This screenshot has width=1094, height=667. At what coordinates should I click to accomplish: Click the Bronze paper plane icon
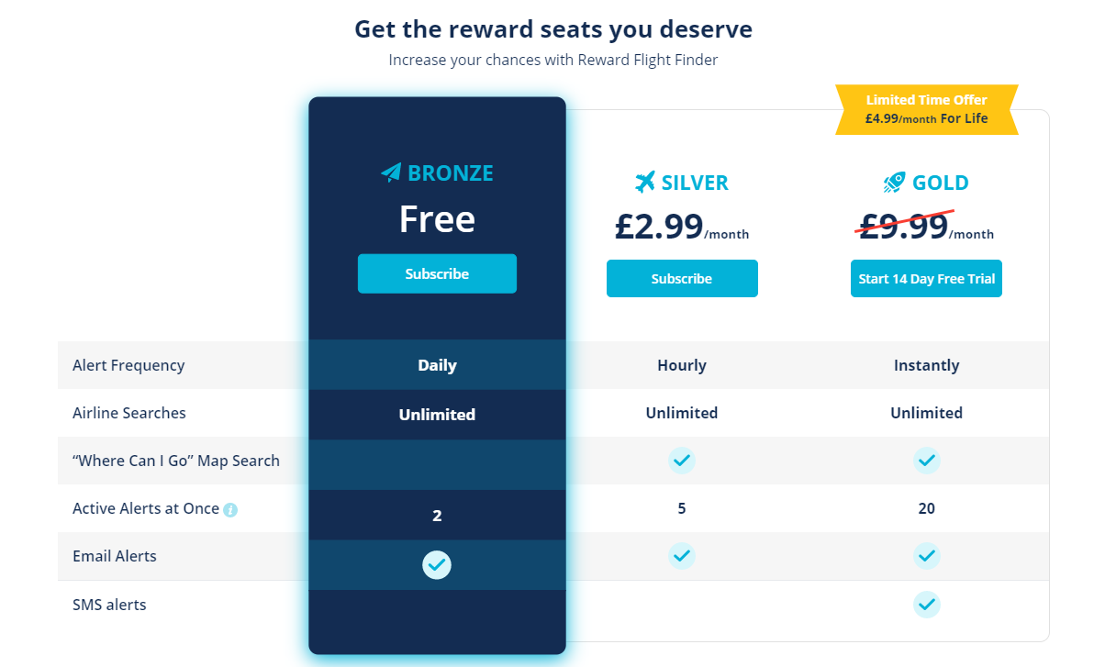tap(391, 172)
